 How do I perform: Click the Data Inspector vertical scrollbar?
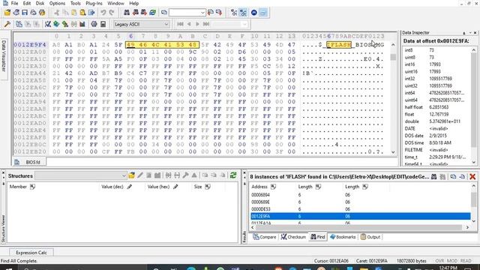pyautogui.click(x=474, y=106)
